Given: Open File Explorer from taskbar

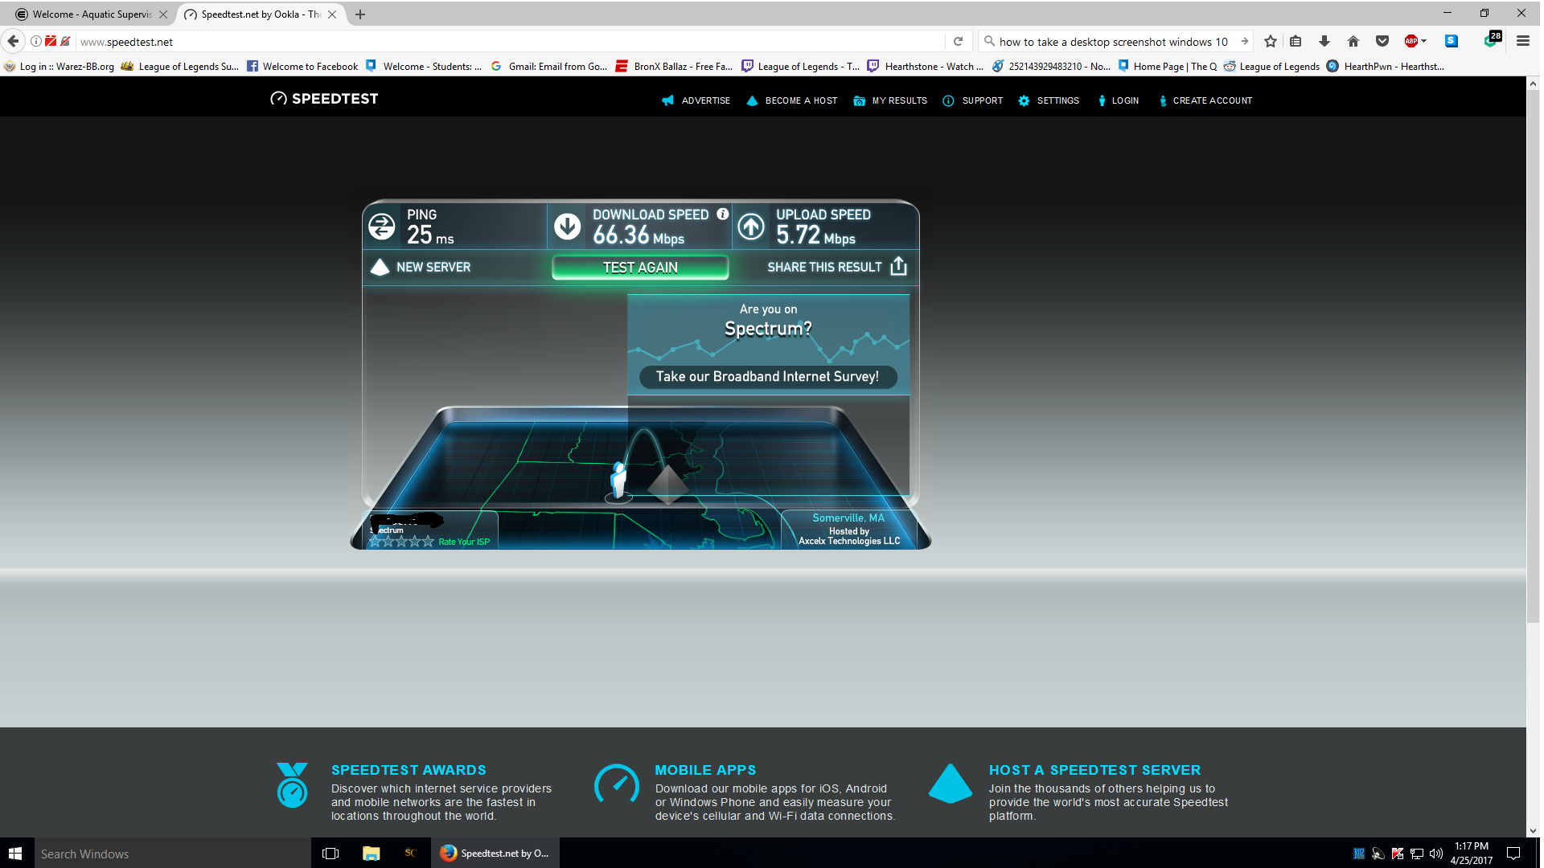Looking at the screenshot, I should [371, 854].
